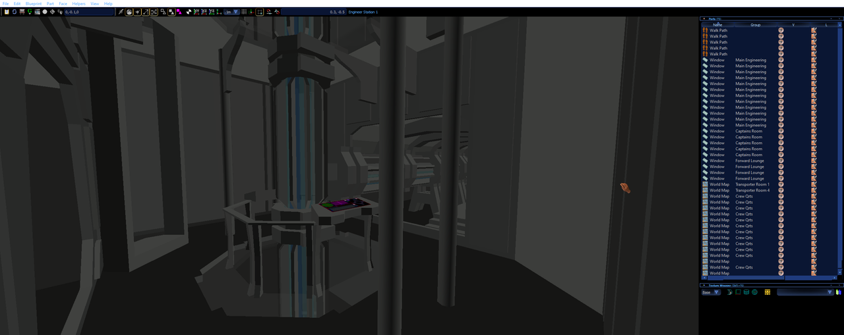
Task: Click the yellow film-strip icon in Texture Wrapper
Action: (x=768, y=292)
